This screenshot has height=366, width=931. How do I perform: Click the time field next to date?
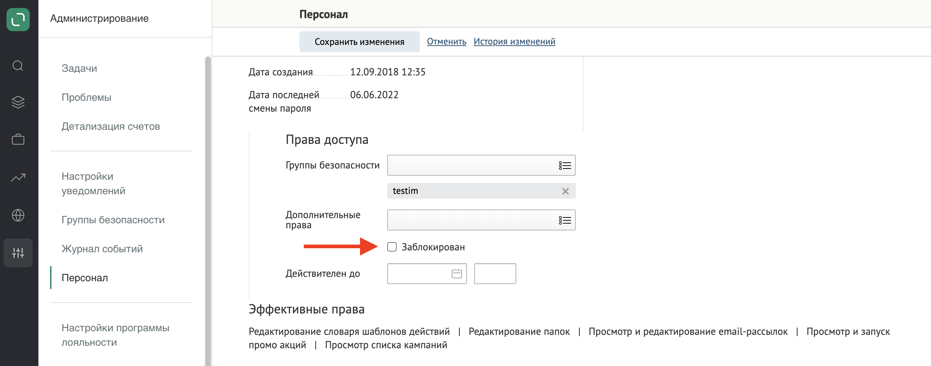pos(495,274)
